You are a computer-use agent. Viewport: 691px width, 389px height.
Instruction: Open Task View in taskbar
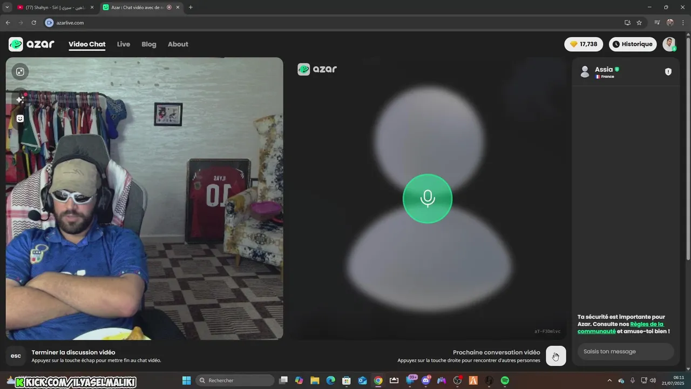coord(283,380)
